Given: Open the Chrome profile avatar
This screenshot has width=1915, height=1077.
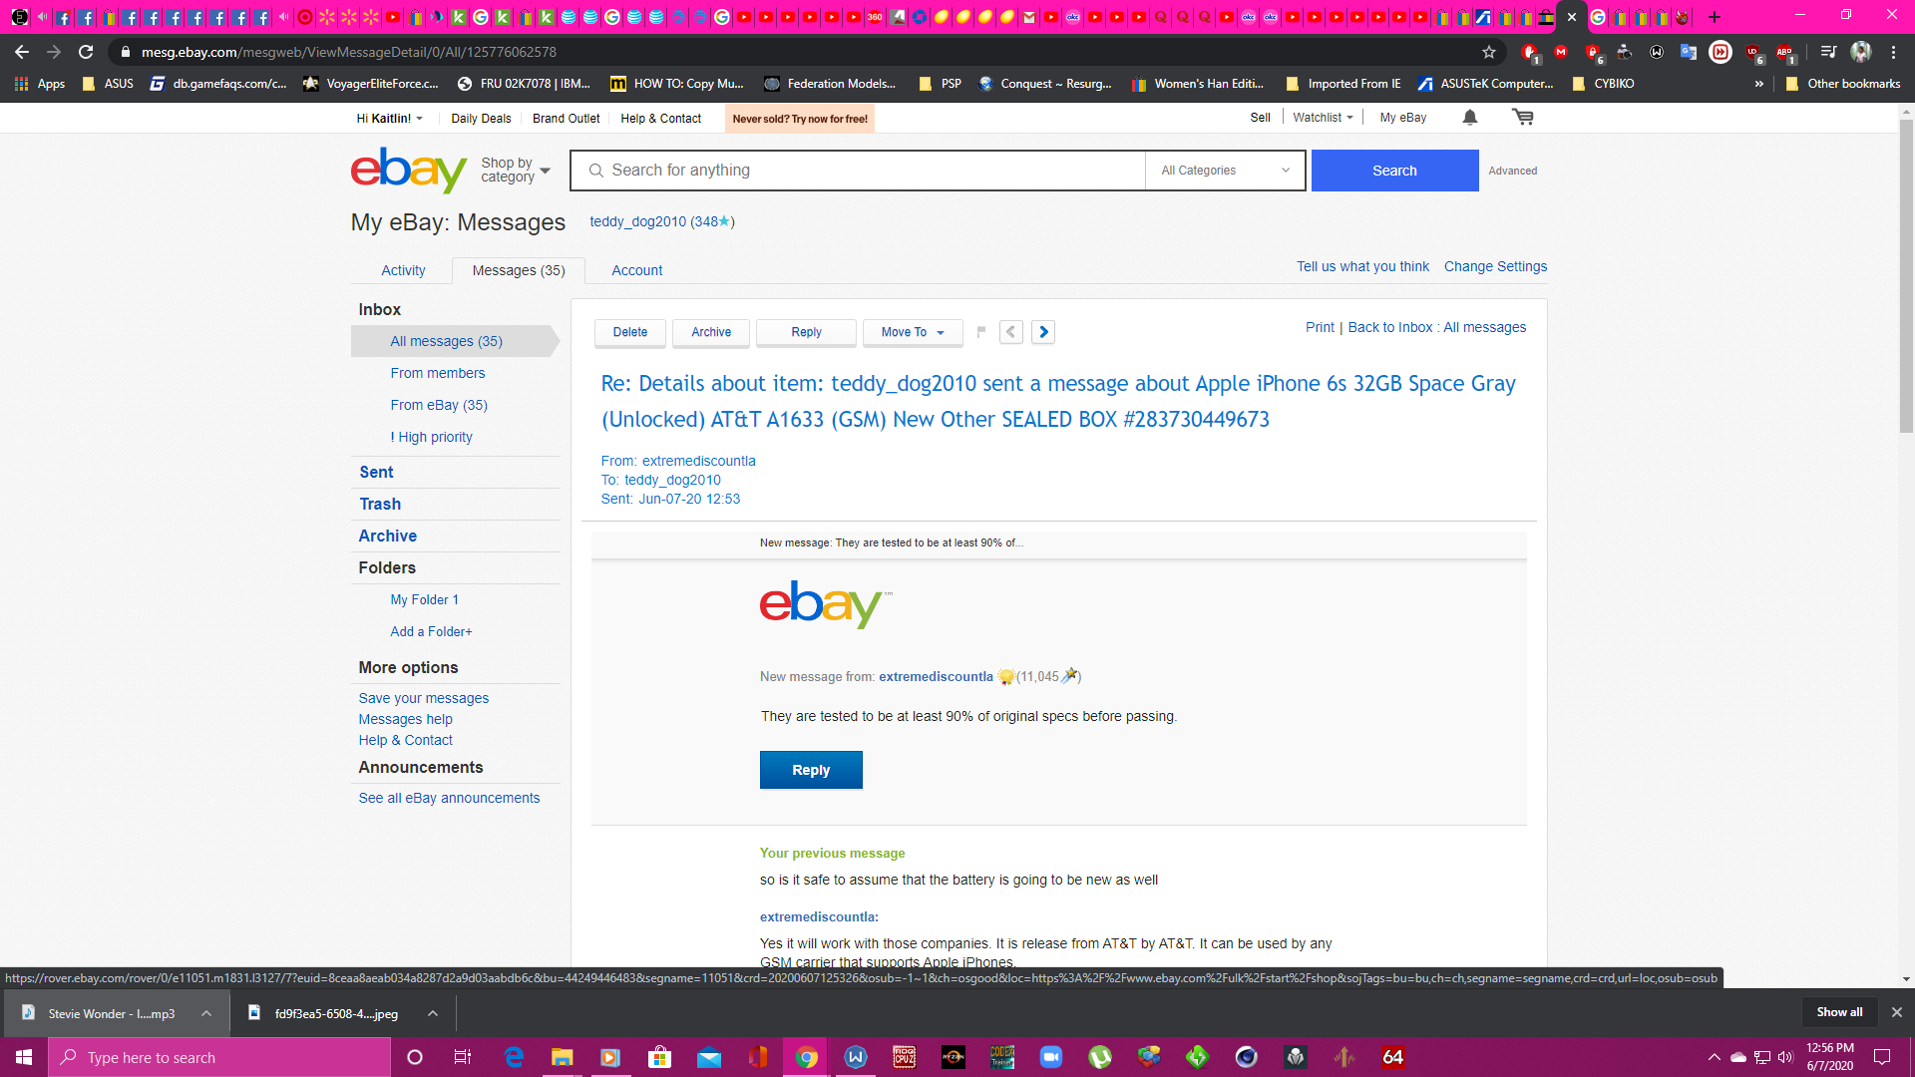Looking at the screenshot, I should [1861, 52].
